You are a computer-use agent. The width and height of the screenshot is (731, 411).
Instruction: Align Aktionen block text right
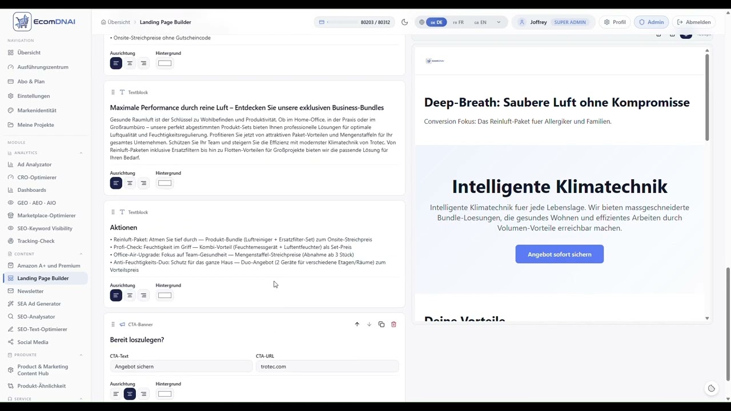click(143, 295)
